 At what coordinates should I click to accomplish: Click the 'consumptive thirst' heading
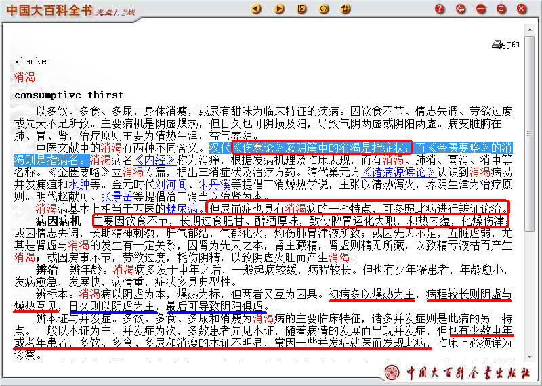click(69, 95)
